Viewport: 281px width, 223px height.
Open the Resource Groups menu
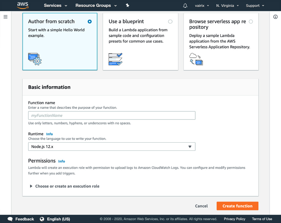point(96,5)
